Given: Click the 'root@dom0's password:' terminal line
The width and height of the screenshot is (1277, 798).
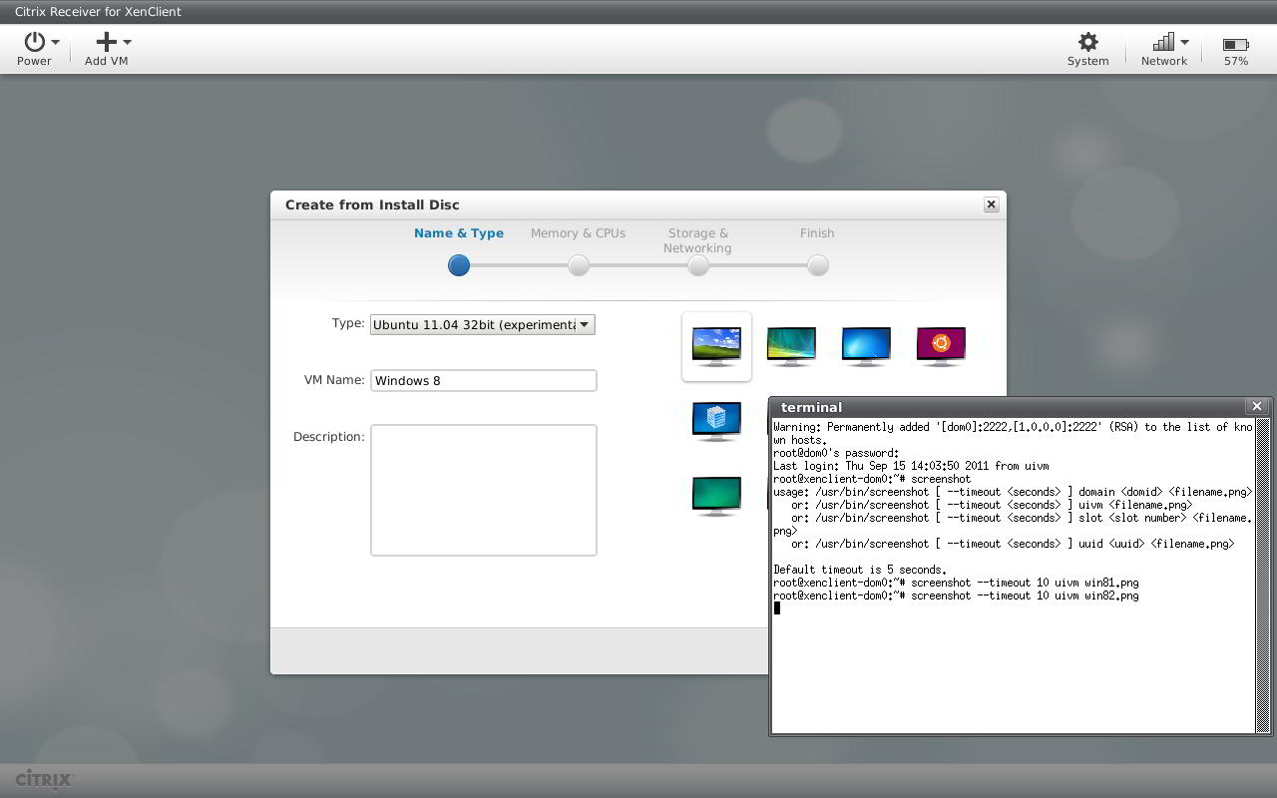Looking at the screenshot, I should [836, 453].
